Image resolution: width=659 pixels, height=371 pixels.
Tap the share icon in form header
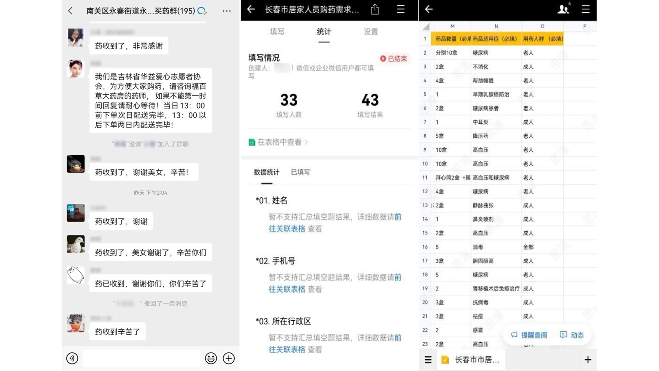[375, 9]
